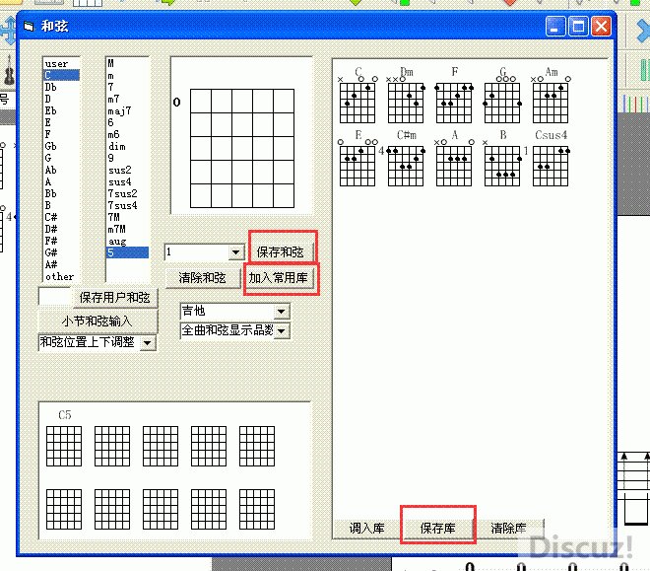This screenshot has width=650, height=571.
Task: Select the F chord diagram in library
Action: click(x=454, y=103)
